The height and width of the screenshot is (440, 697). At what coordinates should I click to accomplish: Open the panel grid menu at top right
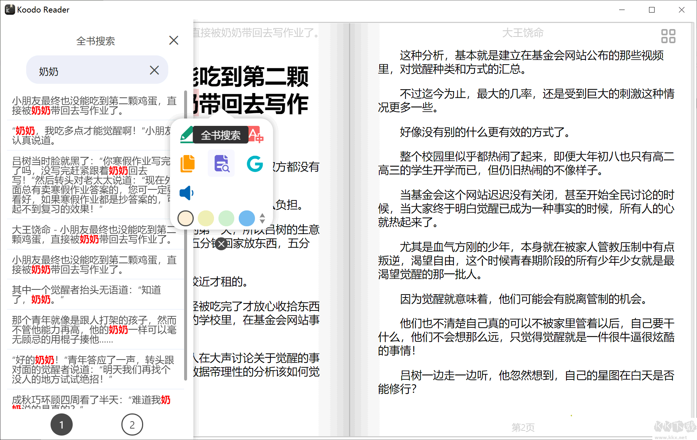pos(668,35)
